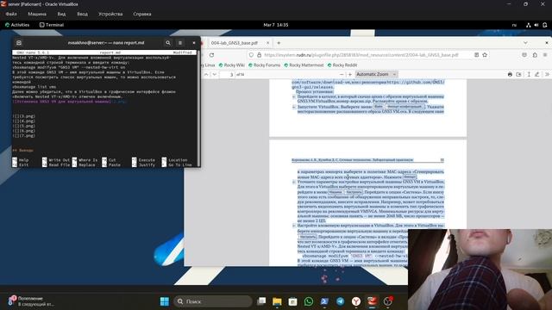The height and width of the screenshot is (310, 552).
Task: Launch File Explorer from taskbar
Action: (277, 301)
